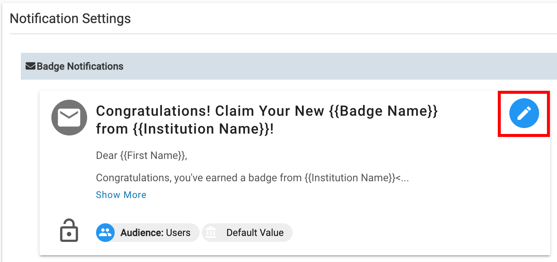The width and height of the screenshot is (557, 262).
Task: Select the Audience: Users chip label
Action: click(155, 233)
